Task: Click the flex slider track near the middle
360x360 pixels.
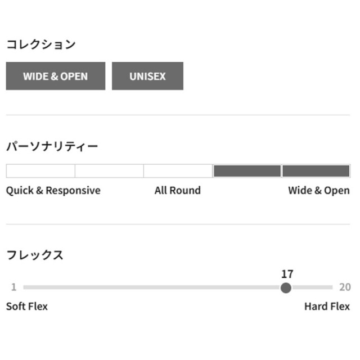Action: (x=151, y=287)
